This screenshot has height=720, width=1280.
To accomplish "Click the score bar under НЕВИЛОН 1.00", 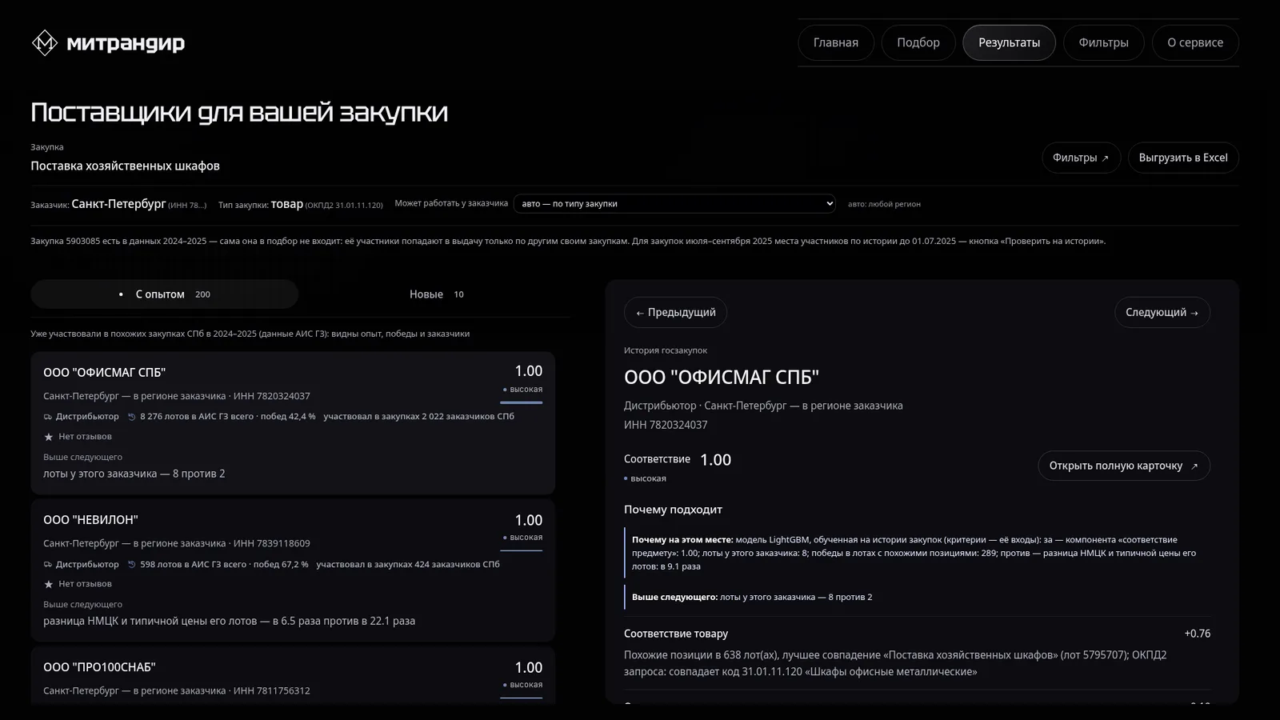I will (521, 550).
